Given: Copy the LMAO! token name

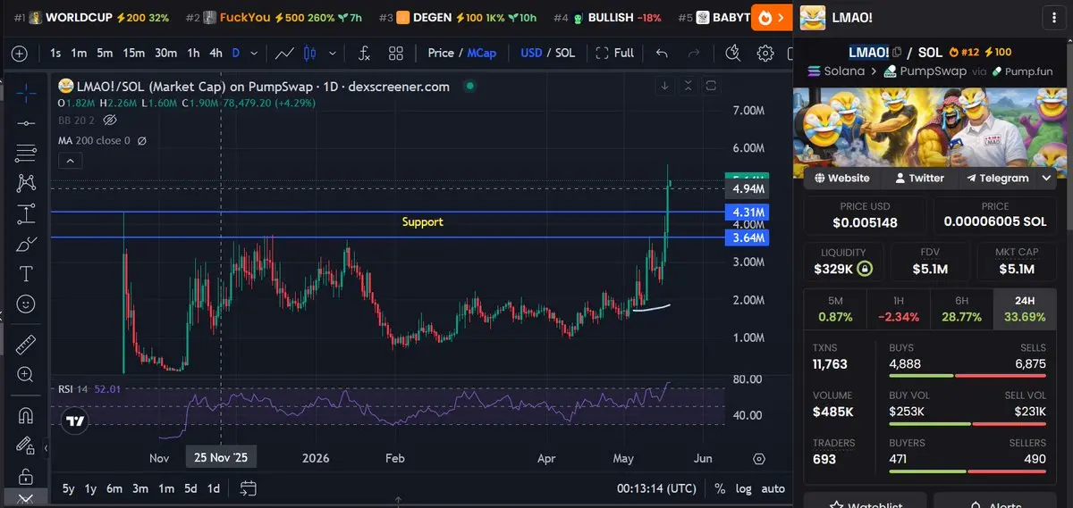Looking at the screenshot, I should (897, 53).
